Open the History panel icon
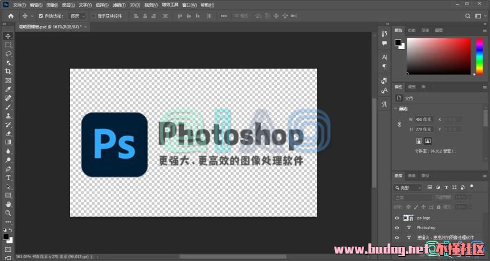 tap(385, 34)
